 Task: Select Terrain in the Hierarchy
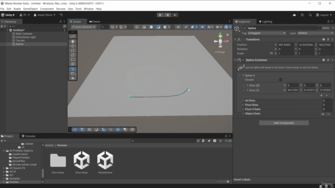pos(20,41)
